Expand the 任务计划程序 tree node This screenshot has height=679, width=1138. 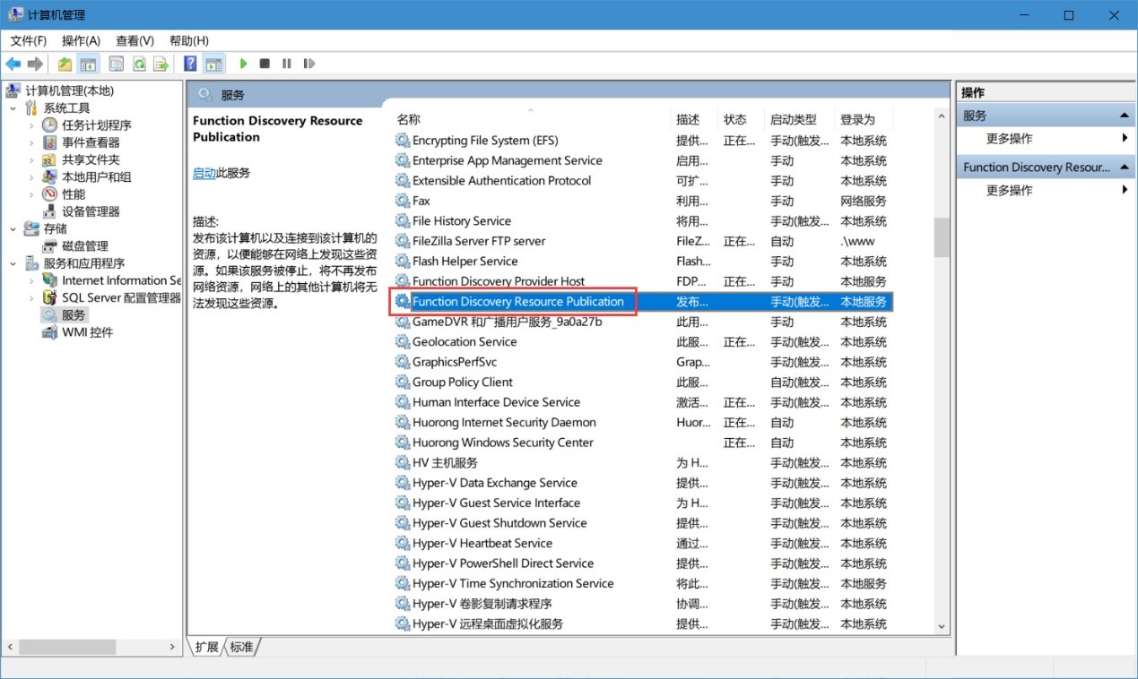coord(31,125)
